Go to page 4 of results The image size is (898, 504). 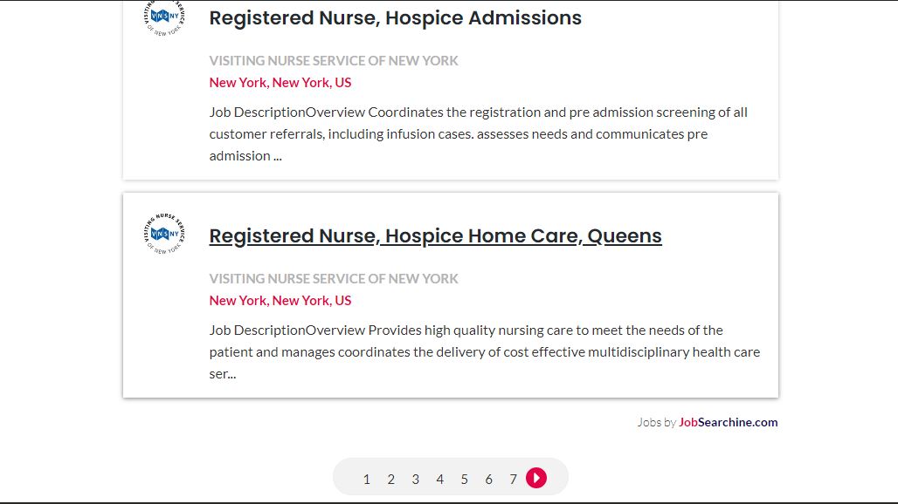click(x=440, y=479)
